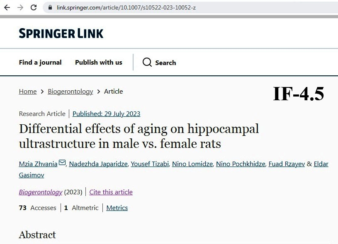Click the Published: 29 July 2023 link

coord(106,114)
